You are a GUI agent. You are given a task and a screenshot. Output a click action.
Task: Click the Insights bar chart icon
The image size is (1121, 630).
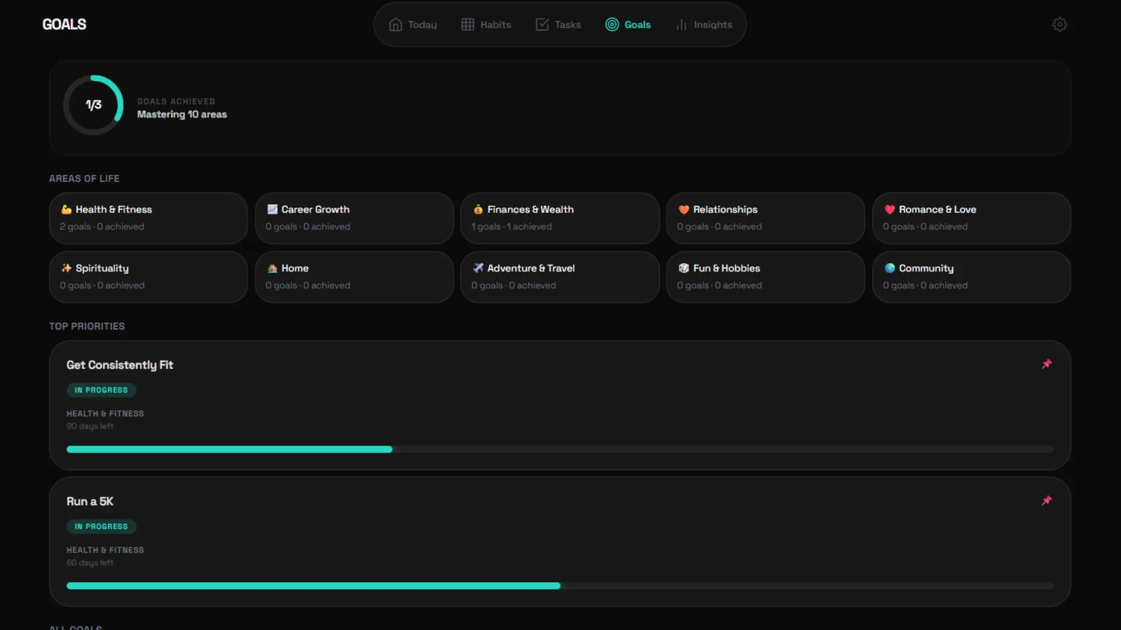tap(681, 24)
